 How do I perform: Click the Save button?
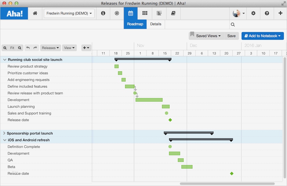(231, 36)
